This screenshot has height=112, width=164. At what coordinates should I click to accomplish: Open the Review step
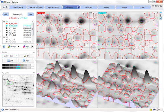[x=106, y=7]
